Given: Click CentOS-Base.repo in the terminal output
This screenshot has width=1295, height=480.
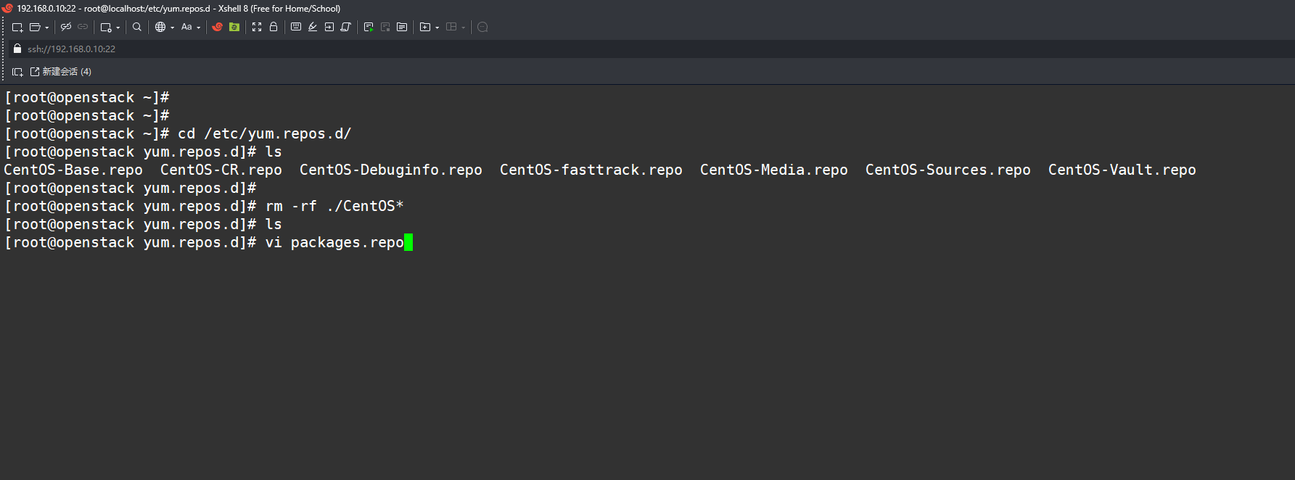Looking at the screenshot, I should pyautogui.click(x=73, y=170).
